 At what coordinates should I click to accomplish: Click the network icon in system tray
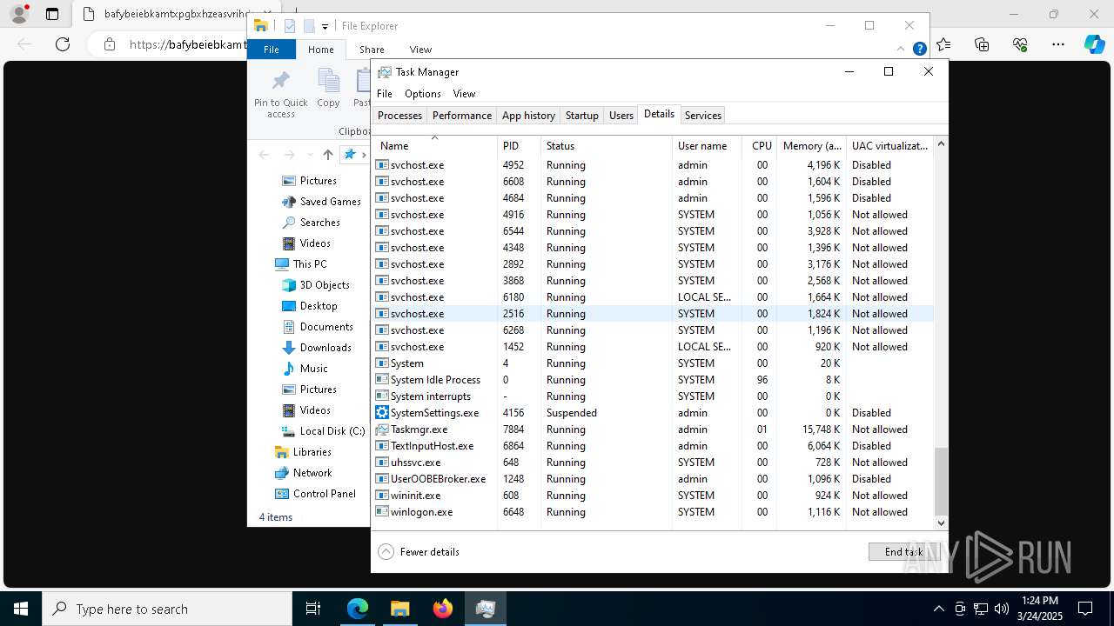[x=981, y=609]
